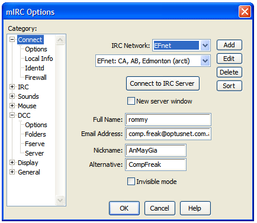Select the IRC category label
The height and width of the screenshot is (223, 257).
(23, 87)
